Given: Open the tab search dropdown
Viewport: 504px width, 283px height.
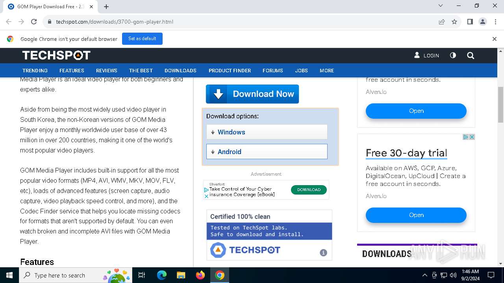Looking at the screenshot, I should click(441, 6).
